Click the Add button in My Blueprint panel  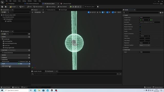(x=4, y=34)
